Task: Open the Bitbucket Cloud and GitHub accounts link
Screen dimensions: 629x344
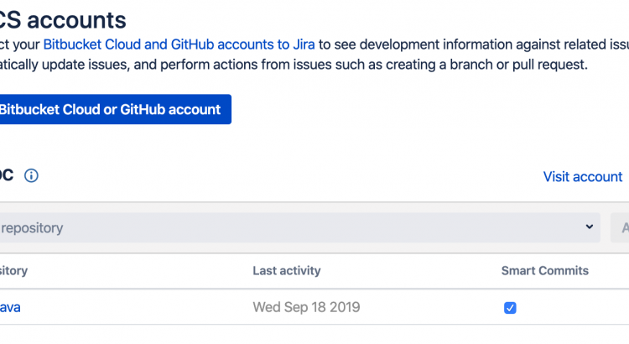Action: [179, 43]
